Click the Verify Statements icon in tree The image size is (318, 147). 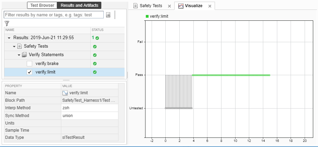pyautogui.click(x=24, y=55)
